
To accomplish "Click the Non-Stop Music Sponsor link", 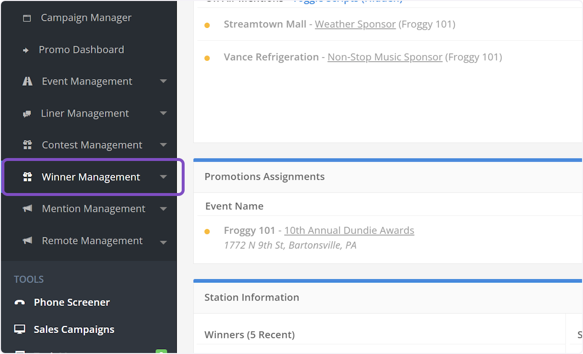I will (385, 57).
